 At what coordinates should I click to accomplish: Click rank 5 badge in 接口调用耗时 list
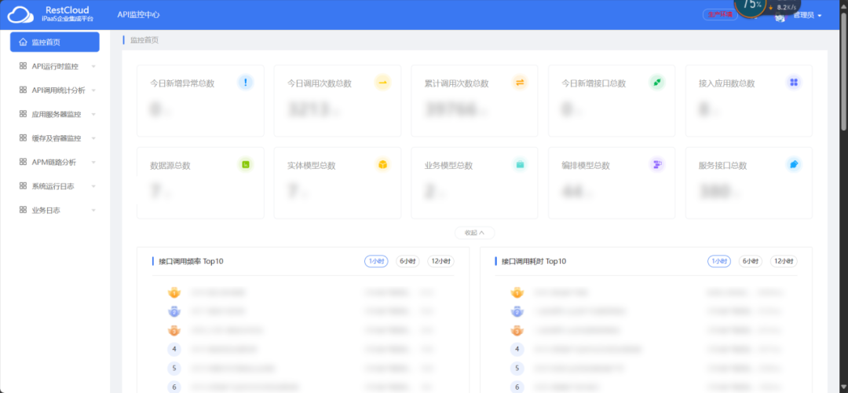point(517,369)
